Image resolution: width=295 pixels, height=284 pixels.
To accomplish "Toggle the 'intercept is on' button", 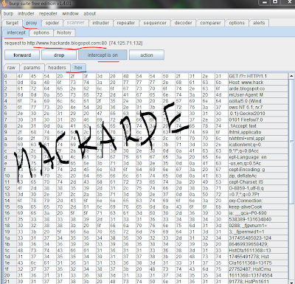I will tap(103, 55).
